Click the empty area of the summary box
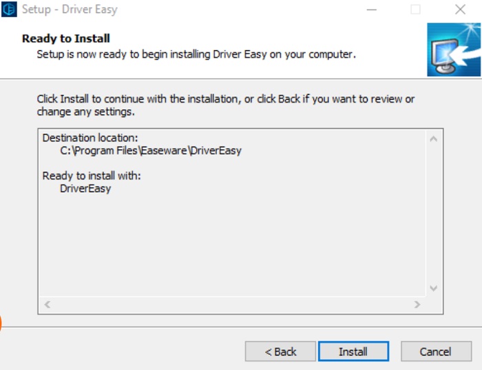 tap(233, 246)
